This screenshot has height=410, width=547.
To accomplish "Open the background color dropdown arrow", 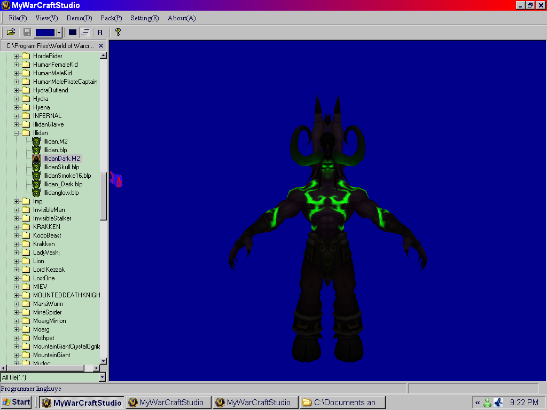I will pos(59,33).
